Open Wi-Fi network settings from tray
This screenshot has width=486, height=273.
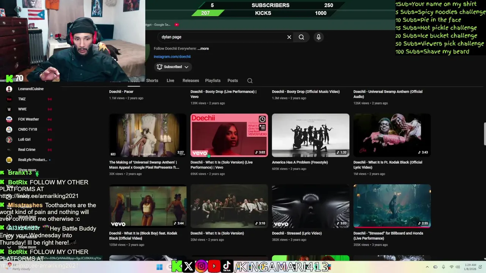pos(451,267)
